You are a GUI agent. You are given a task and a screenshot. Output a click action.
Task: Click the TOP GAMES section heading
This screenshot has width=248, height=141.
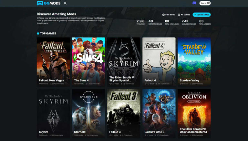tap(48, 33)
